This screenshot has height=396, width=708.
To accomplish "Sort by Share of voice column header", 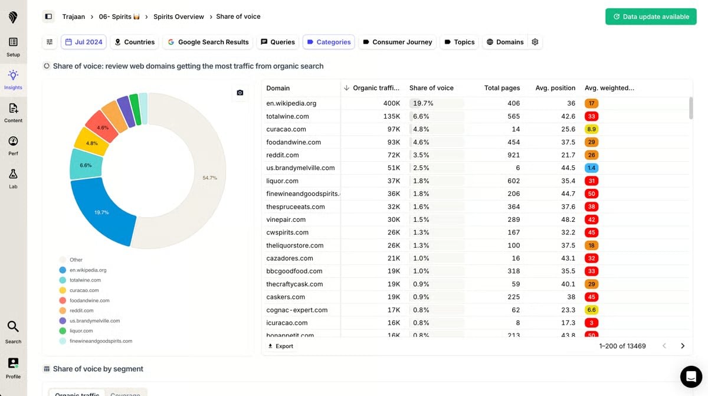I will click(431, 88).
